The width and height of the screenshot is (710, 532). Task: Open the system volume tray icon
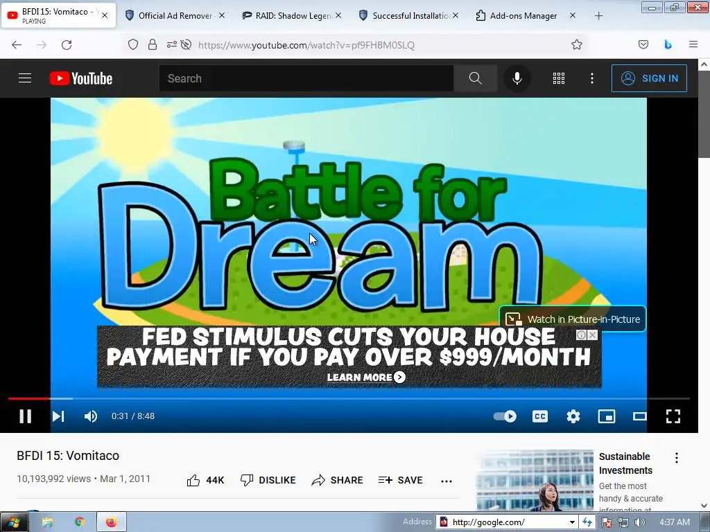(639, 522)
